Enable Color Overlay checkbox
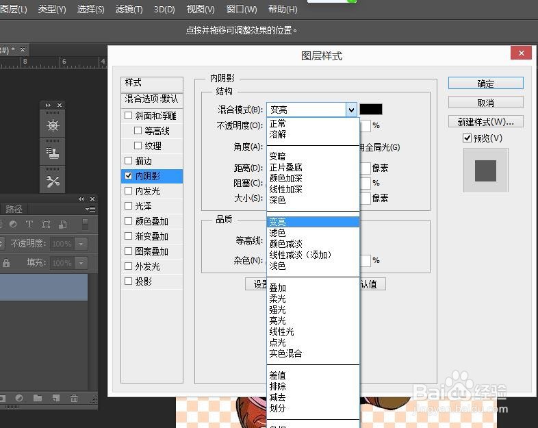This screenshot has width=538, height=428. [x=128, y=221]
